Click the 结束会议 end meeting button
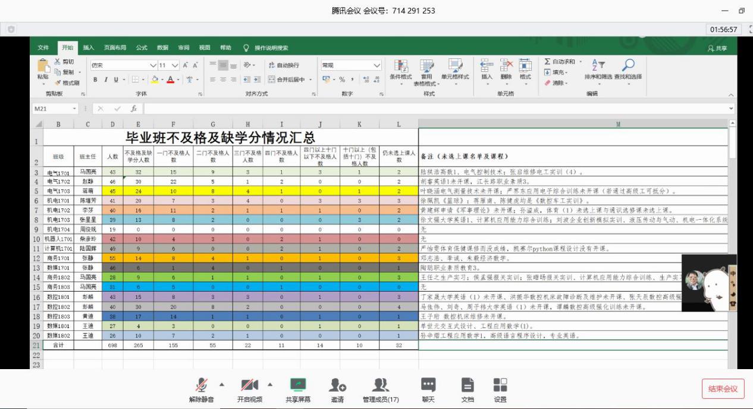 [x=723, y=389]
